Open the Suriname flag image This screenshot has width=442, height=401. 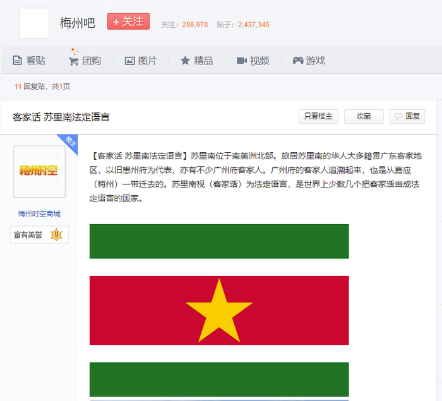coord(219,311)
